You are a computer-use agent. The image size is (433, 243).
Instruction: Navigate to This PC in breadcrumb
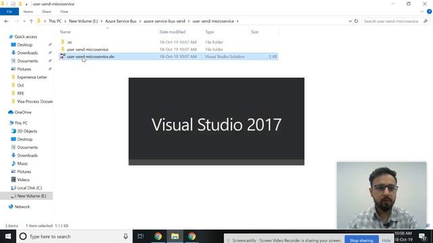tap(55, 21)
